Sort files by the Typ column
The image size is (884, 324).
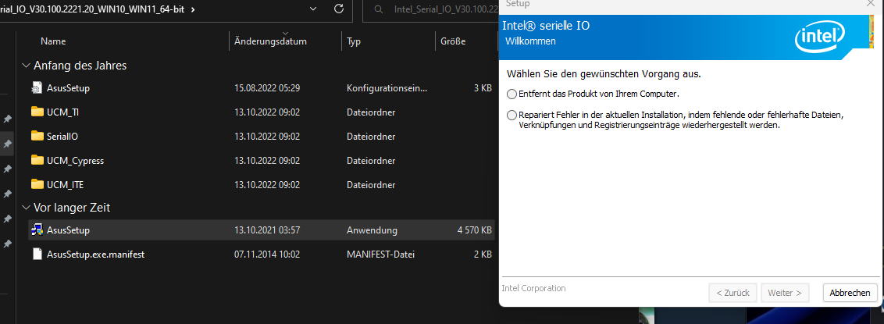click(x=354, y=41)
